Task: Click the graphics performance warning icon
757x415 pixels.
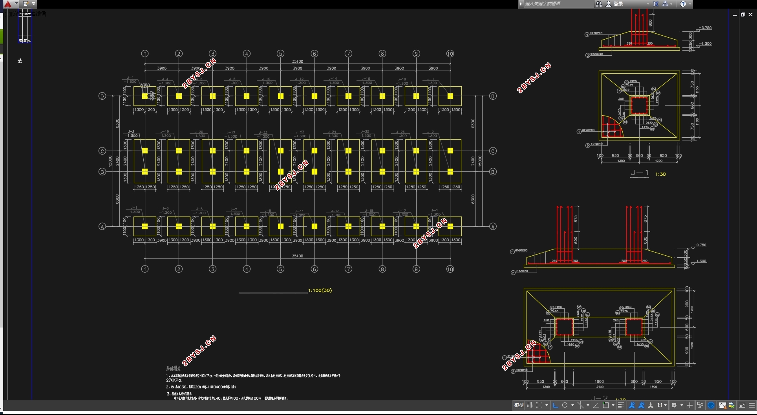Action: pos(722,405)
